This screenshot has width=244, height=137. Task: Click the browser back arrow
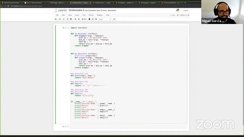point(2,6)
